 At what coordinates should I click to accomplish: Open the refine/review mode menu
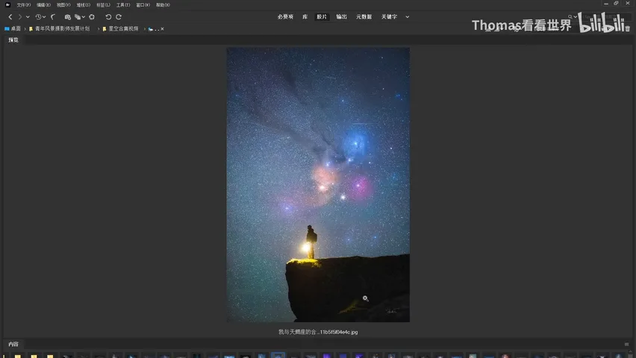tap(79, 17)
